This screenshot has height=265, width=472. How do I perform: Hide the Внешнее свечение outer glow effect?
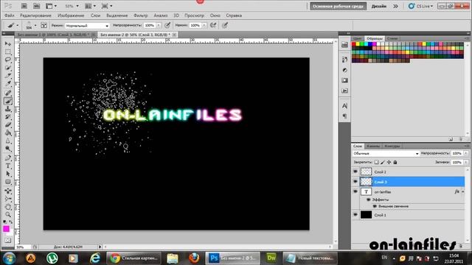click(375, 206)
